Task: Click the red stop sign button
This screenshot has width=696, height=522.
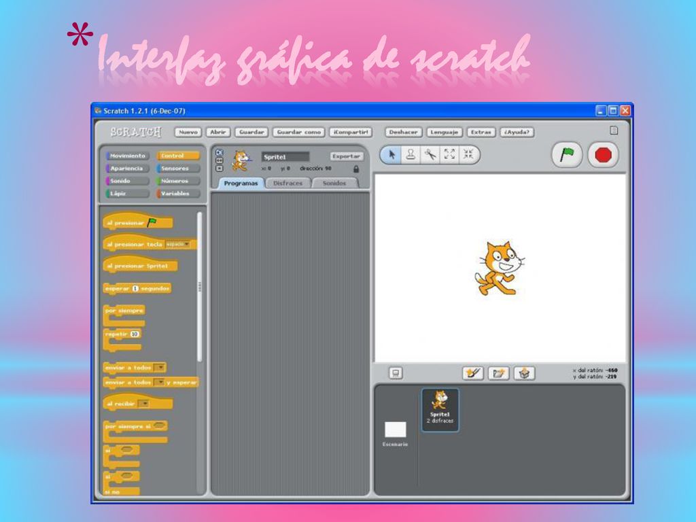Action: point(603,155)
